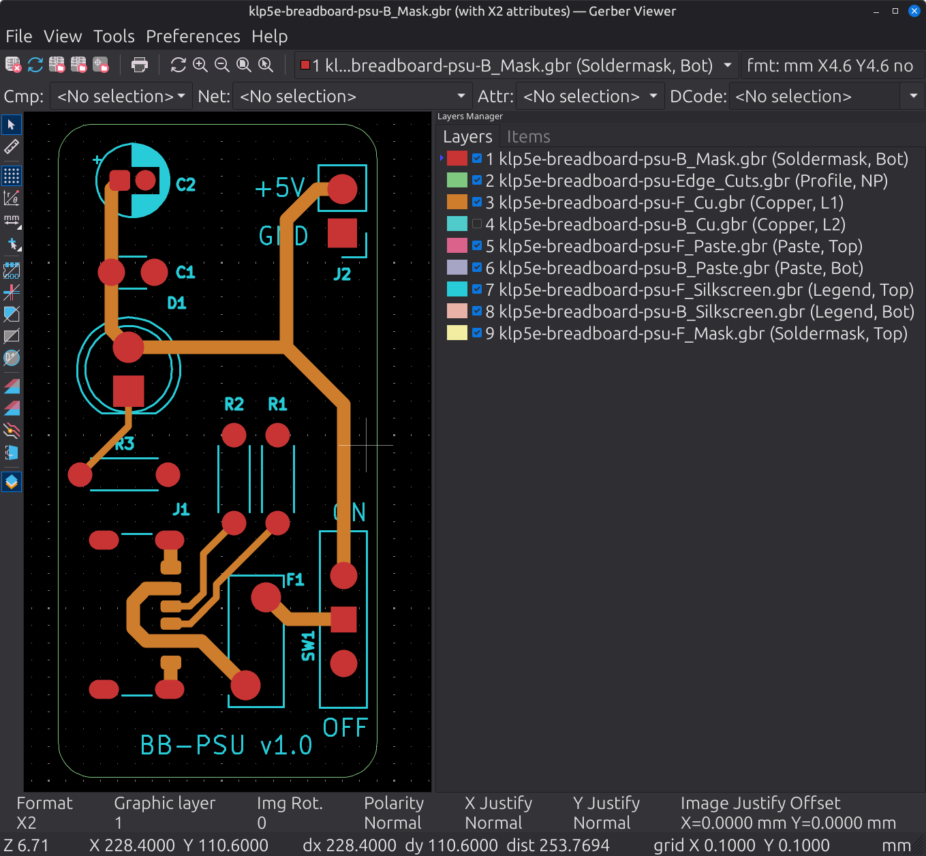Viewport: 926px width, 856px height.
Task: Click teal swatch of B_Cu layer
Action: click(x=457, y=224)
